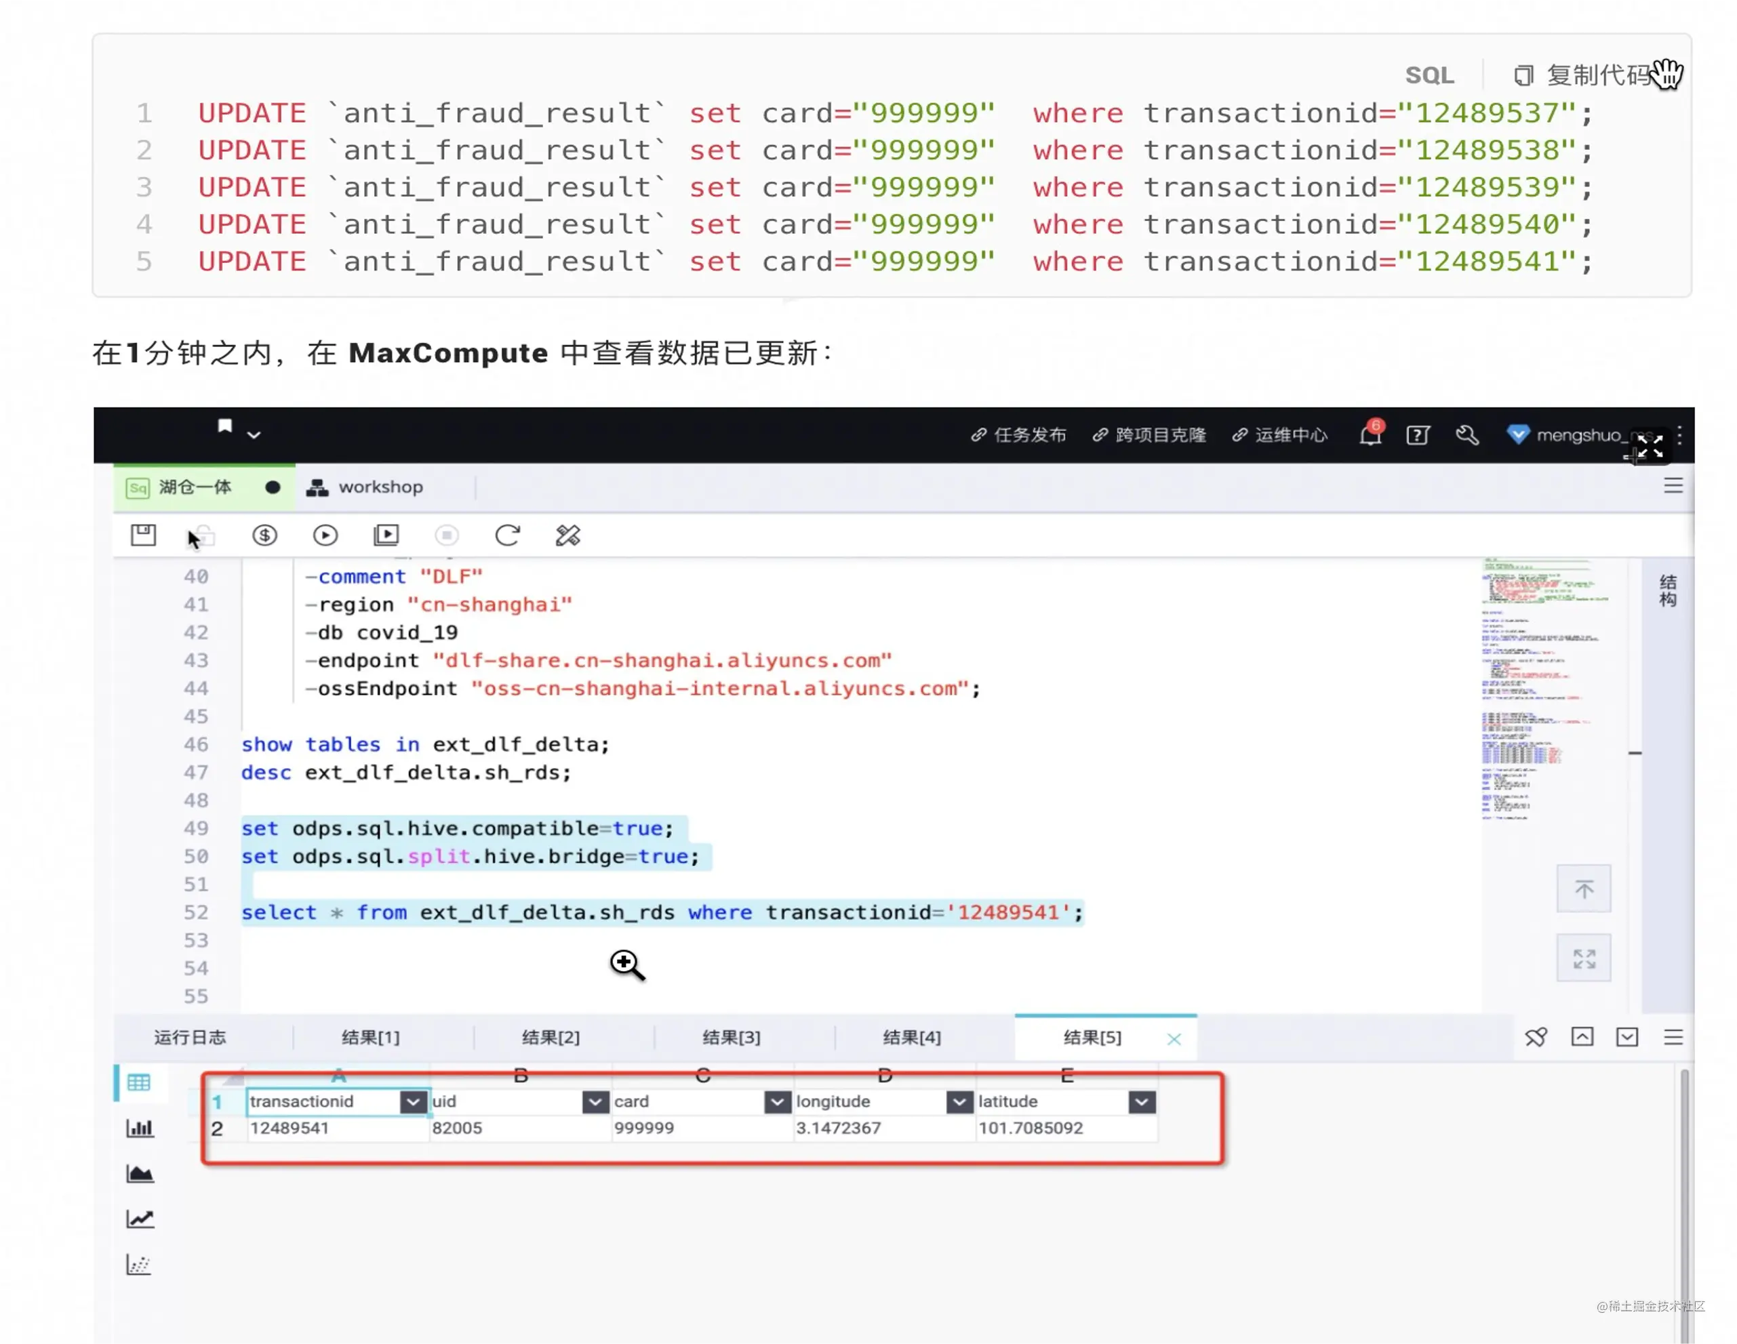Click the bookmark icon in the top bar
The image size is (1737, 1344).
click(x=225, y=427)
